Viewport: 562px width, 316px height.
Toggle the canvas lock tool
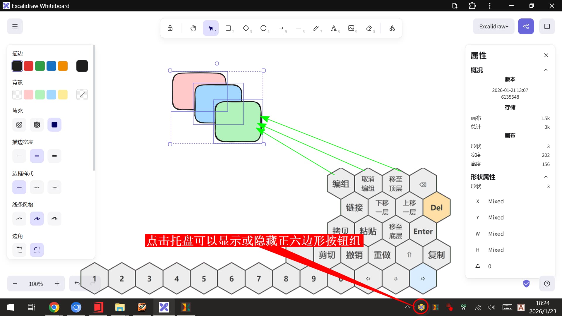coord(170,28)
